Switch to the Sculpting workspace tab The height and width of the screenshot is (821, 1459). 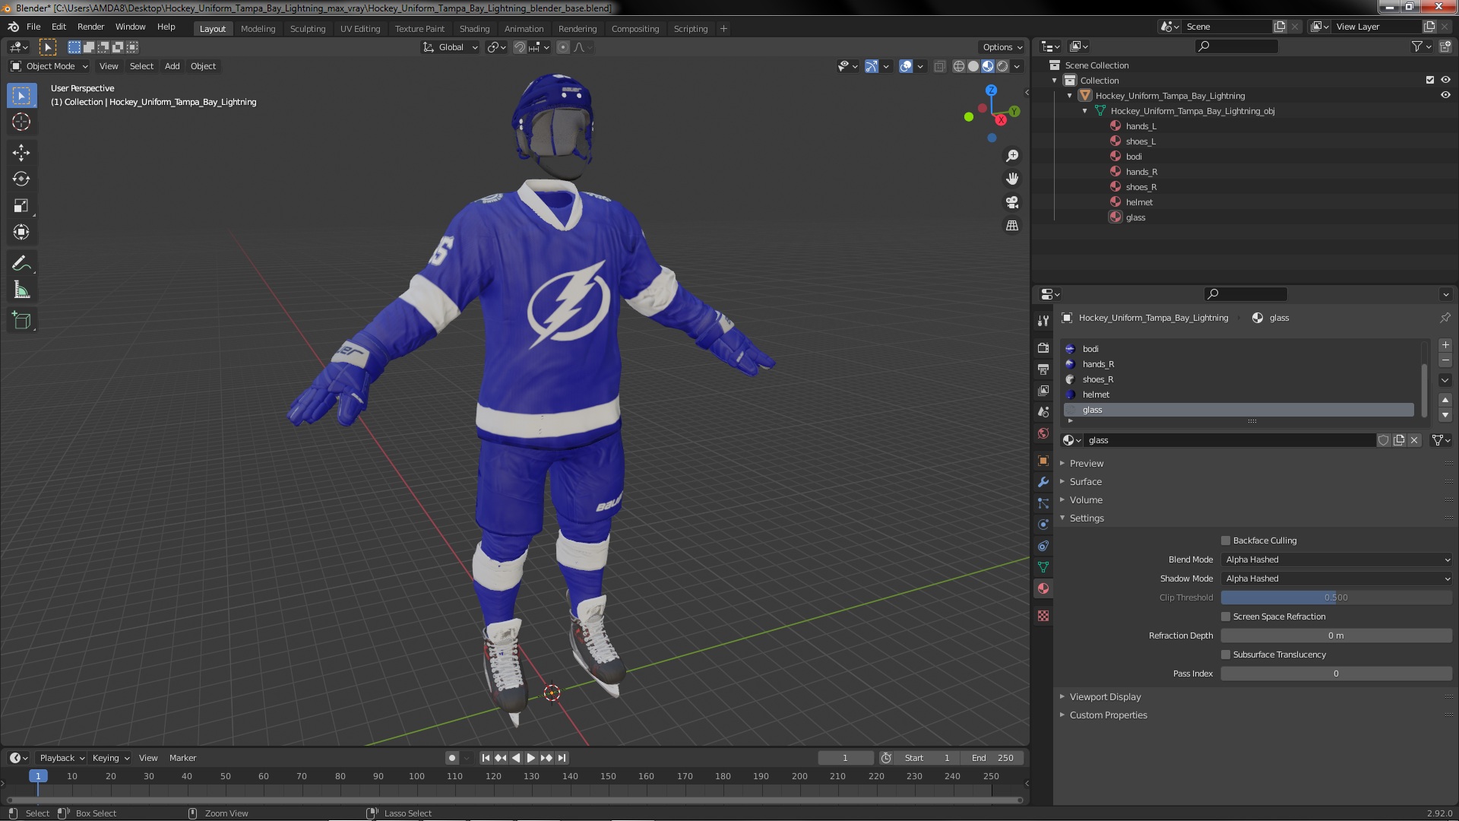coord(307,29)
